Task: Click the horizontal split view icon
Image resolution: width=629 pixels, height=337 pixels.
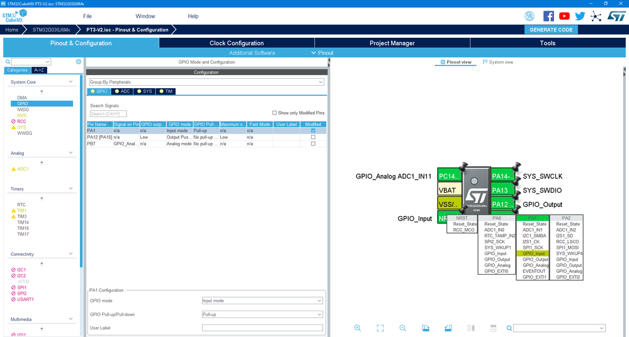Action: pos(494,328)
